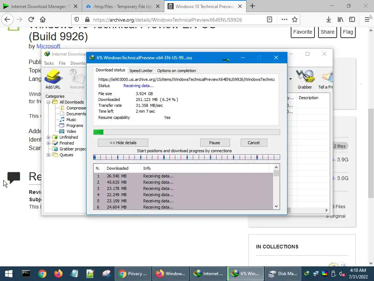Go to the Firefox home page icon

coord(43,19)
